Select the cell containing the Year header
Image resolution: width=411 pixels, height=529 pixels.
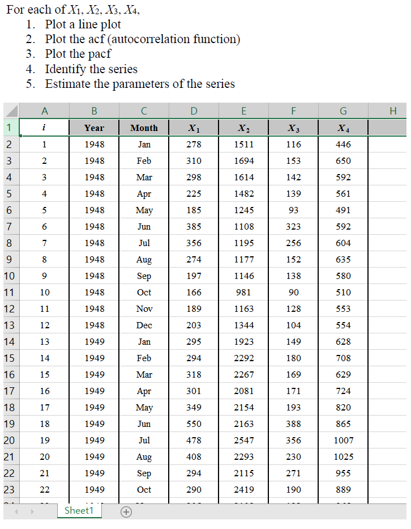pyautogui.click(x=94, y=128)
